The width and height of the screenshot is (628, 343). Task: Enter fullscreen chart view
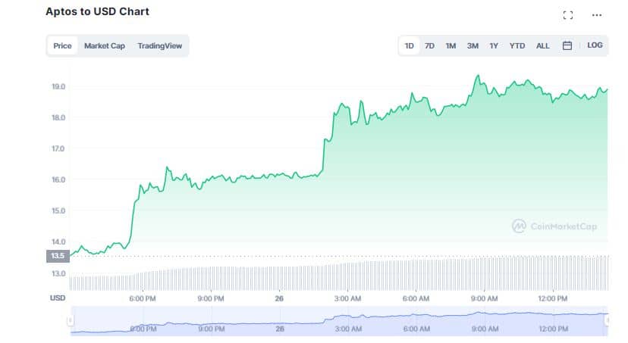click(x=567, y=15)
